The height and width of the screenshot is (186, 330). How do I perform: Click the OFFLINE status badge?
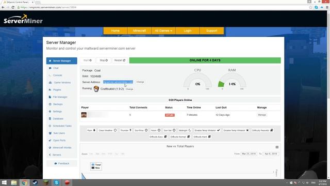[x=170, y=115]
